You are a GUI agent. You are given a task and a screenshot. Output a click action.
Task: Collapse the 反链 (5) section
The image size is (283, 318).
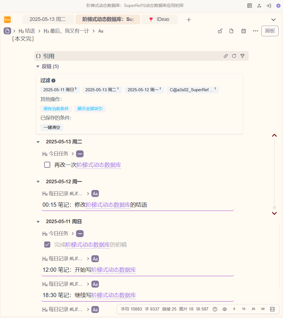(x=38, y=66)
